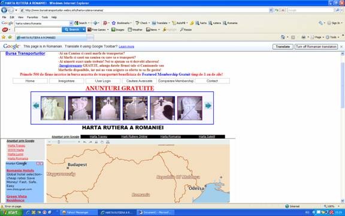This screenshot has height=216, width=345.
Task: Find the word 'Romania' via toolbar button
Action: coord(230,23)
